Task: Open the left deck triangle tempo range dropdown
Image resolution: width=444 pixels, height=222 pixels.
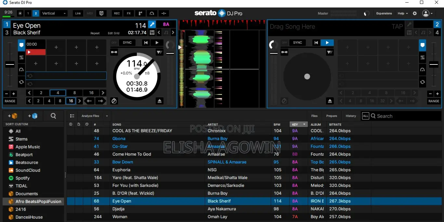Action: tap(159, 52)
